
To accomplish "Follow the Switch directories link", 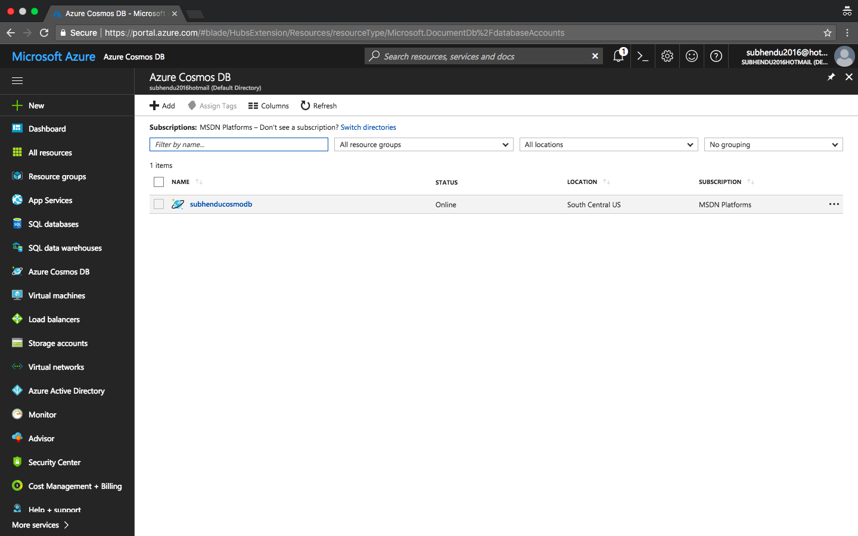I will [368, 127].
